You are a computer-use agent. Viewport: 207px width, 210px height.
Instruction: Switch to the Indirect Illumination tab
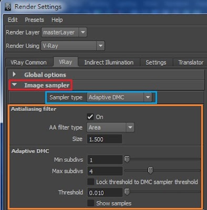click(109, 62)
